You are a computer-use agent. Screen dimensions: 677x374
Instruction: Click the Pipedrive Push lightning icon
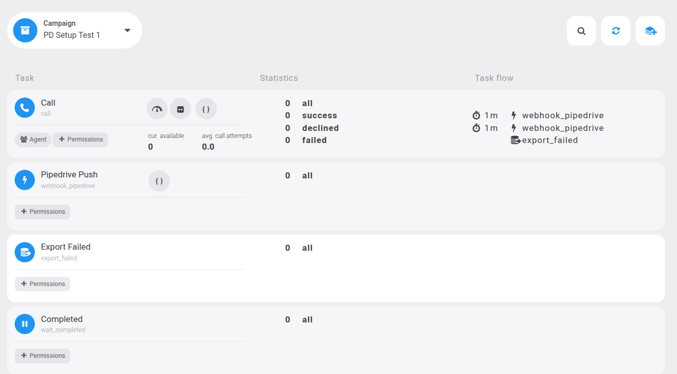click(x=25, y=180)
